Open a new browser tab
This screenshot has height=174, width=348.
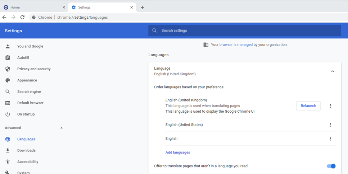[x=142, y=7]
